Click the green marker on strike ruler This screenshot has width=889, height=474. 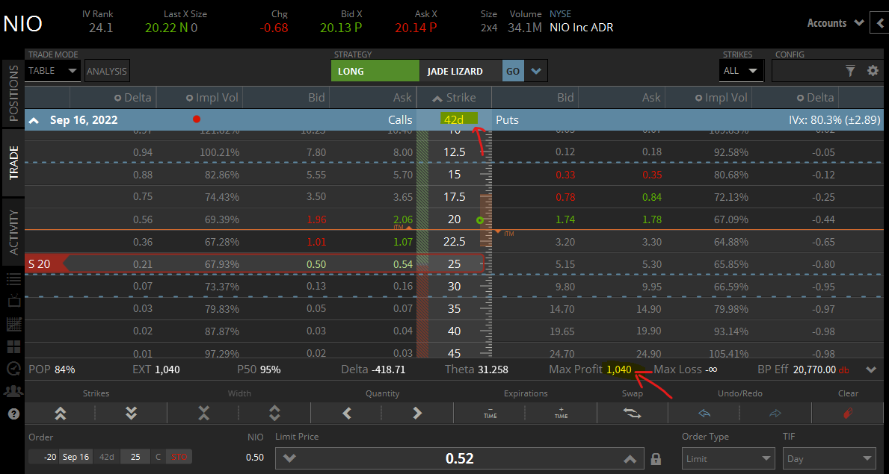tap(480, 220)
